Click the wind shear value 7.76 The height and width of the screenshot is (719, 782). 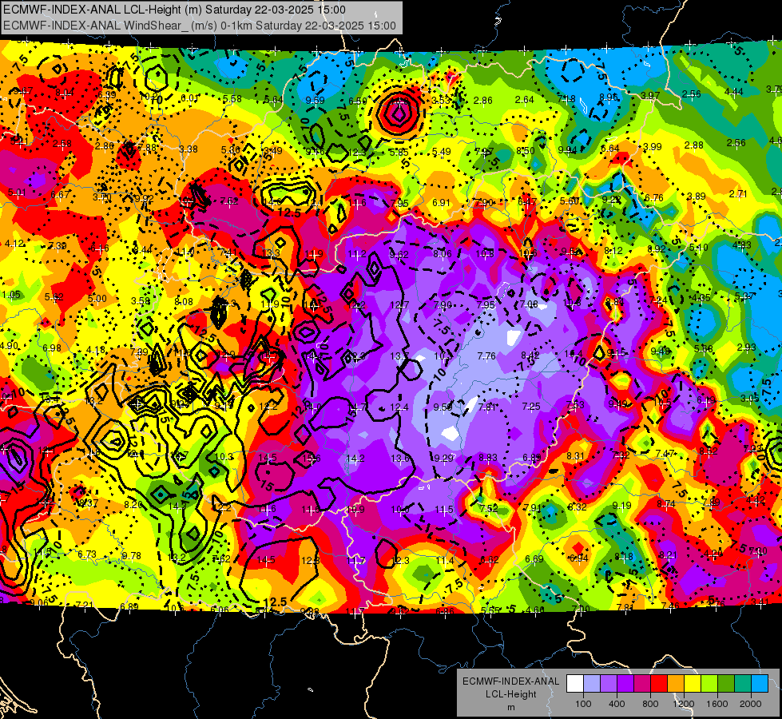click(486, 356)
